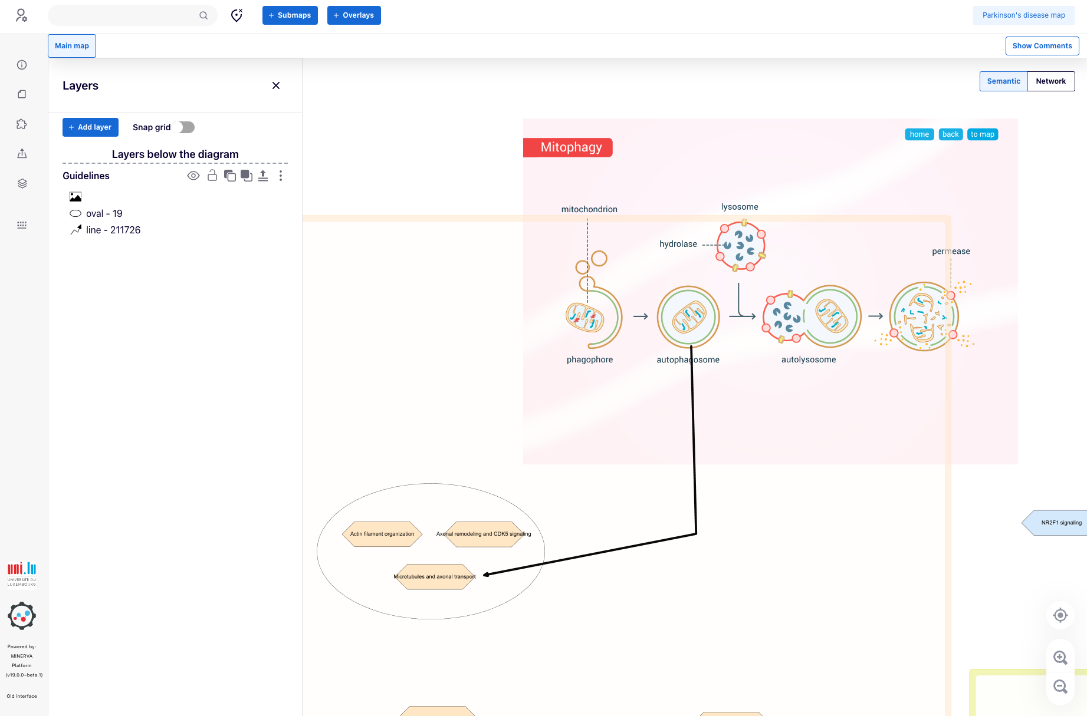Open the layers stack sidebar icon

pos(22,183)
